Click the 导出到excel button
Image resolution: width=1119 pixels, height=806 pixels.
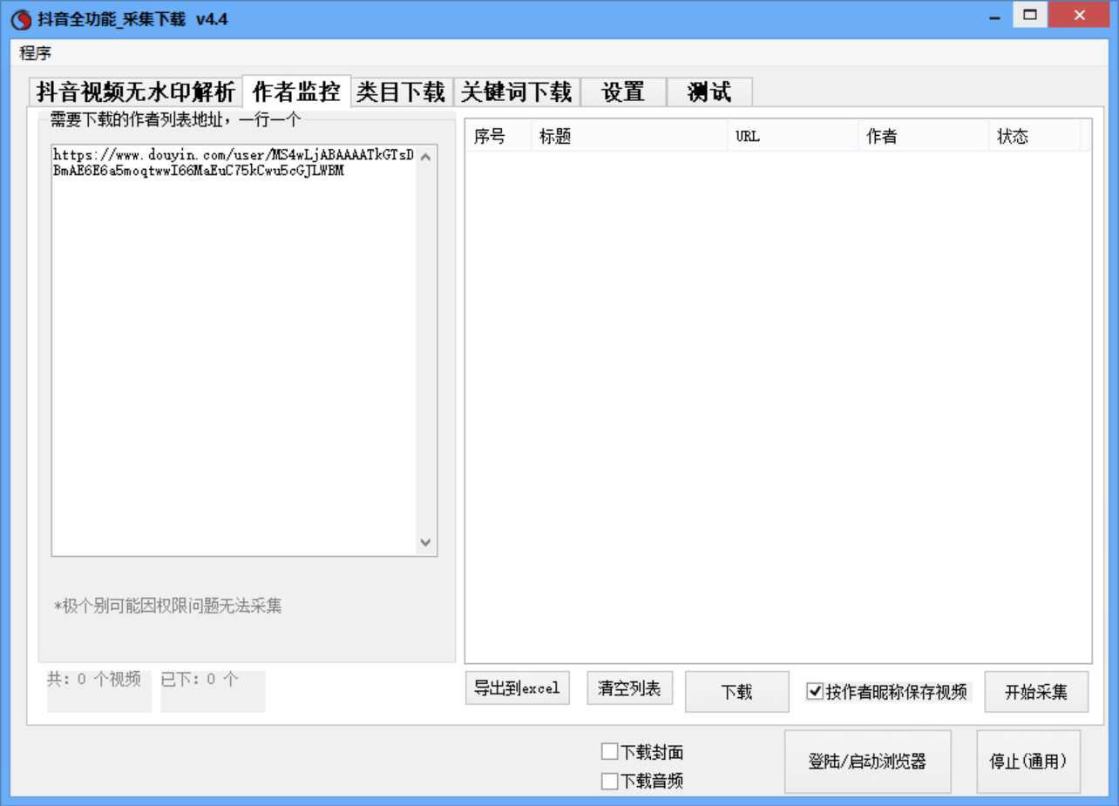518,688
